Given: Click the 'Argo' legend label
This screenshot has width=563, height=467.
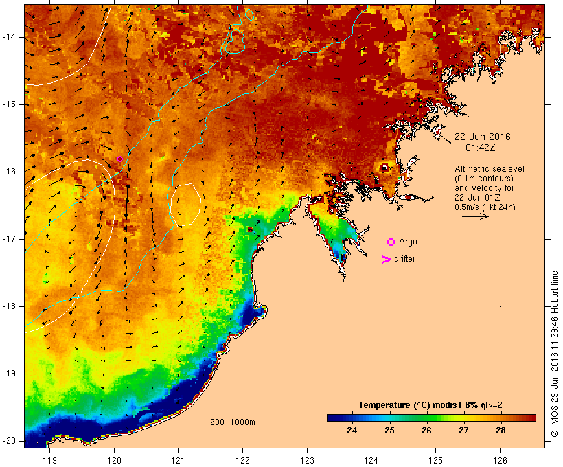Looking at the screenshot, I should tap(409, 242).
